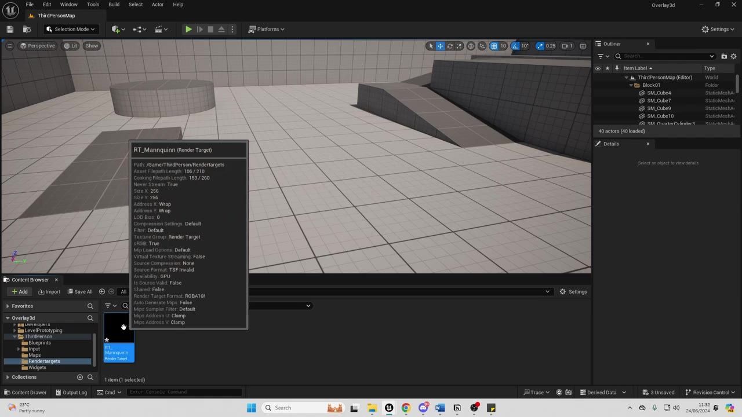This screenshot has height=417, width=742.
Task: Expand the Favorites section in Content Browser
Action: point(8,306)
